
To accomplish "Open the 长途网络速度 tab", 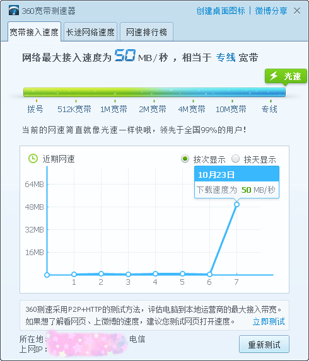I will click(90, 32).
